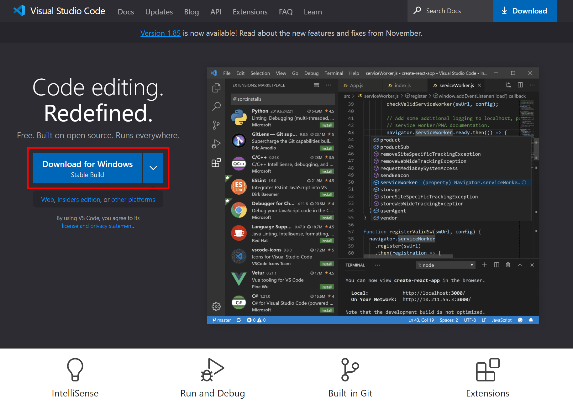
Task: Click the sync changes icon in status bar
Action: (239, 320)
